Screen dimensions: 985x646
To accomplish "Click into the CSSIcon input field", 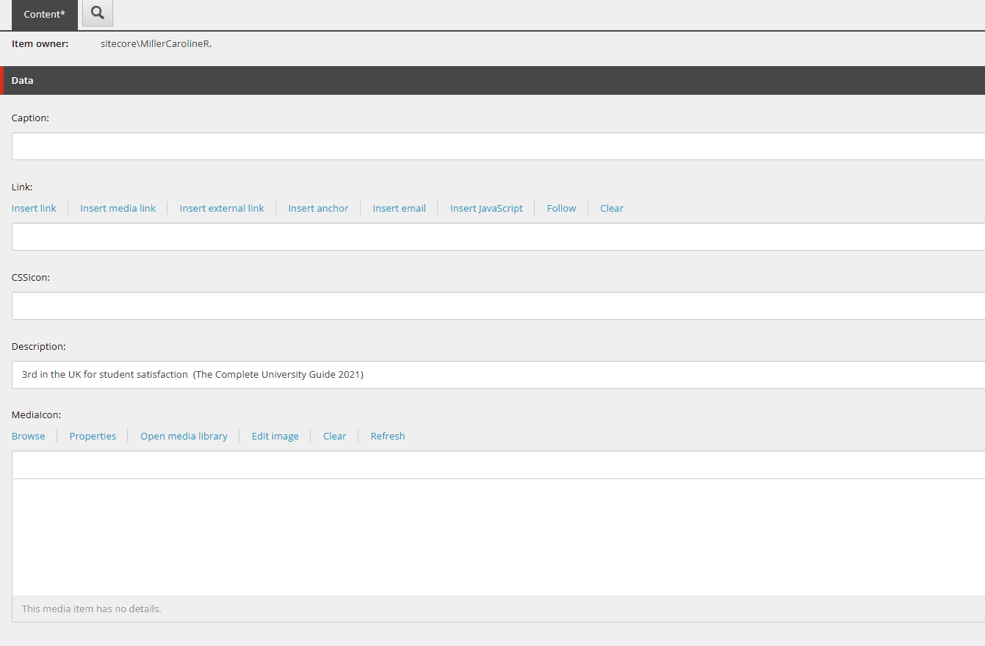I will [x=294, y=306].
